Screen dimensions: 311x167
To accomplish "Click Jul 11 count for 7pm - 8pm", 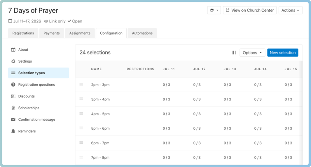I will 166,158.
